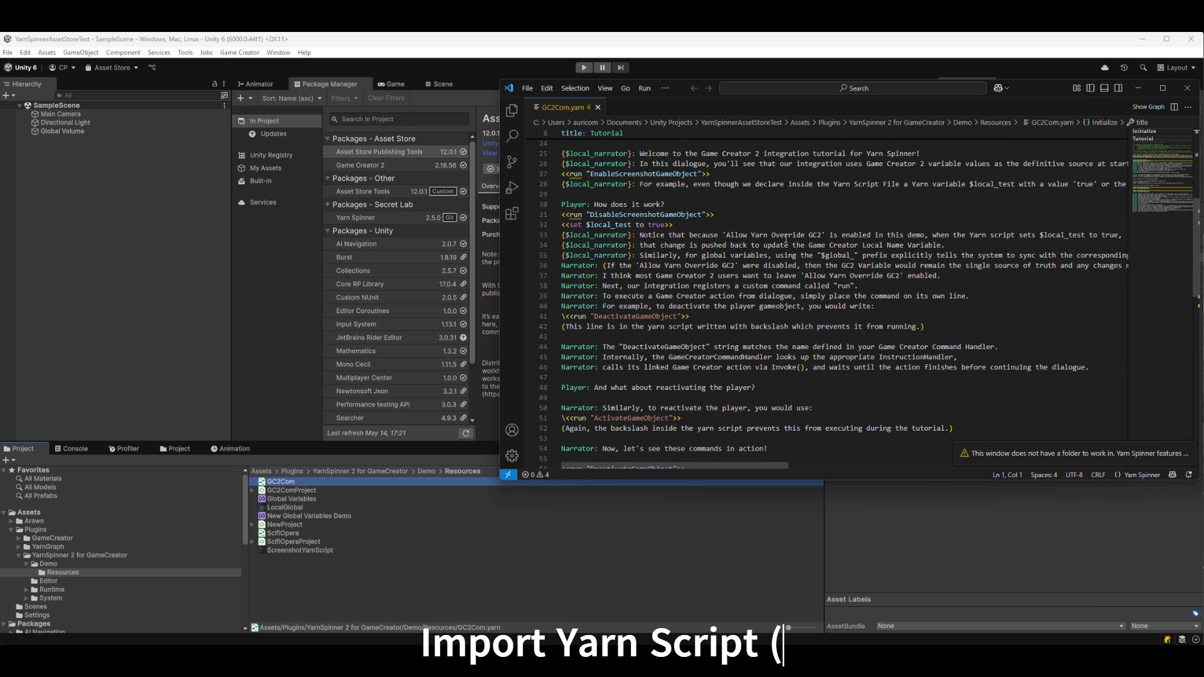Select My Assets in Package Manager

[265, 168]
